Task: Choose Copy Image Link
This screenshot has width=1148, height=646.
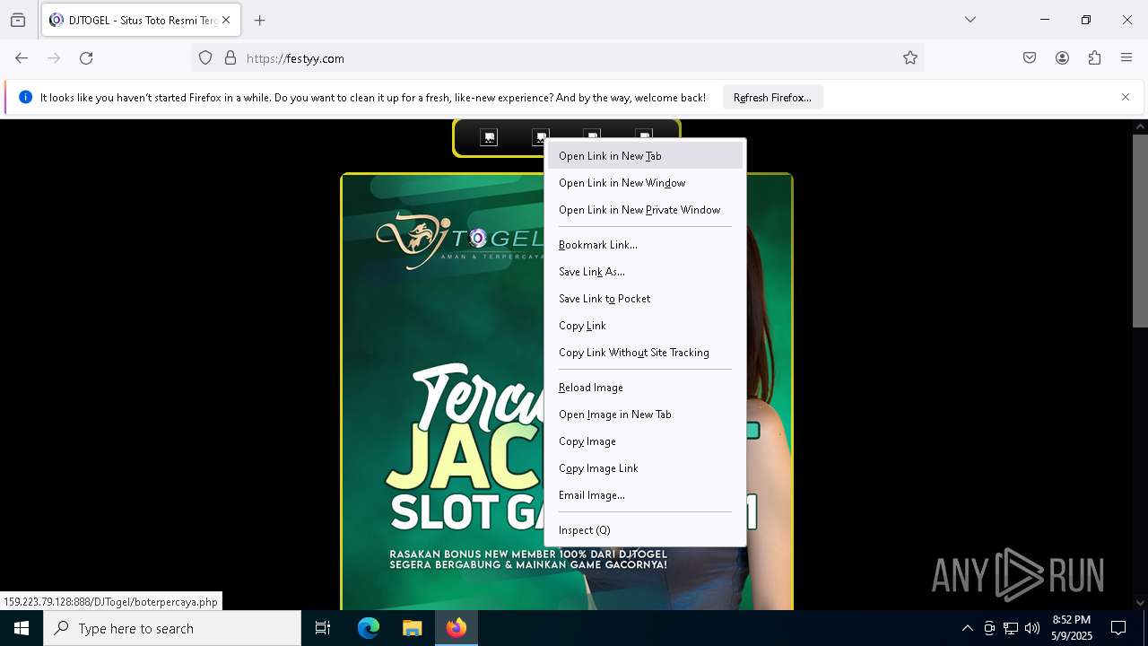Action: coord(645,468)
